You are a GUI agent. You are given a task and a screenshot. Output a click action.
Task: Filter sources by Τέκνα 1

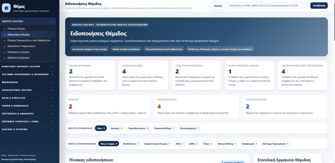pyautogui.click(x=207, y=144)
